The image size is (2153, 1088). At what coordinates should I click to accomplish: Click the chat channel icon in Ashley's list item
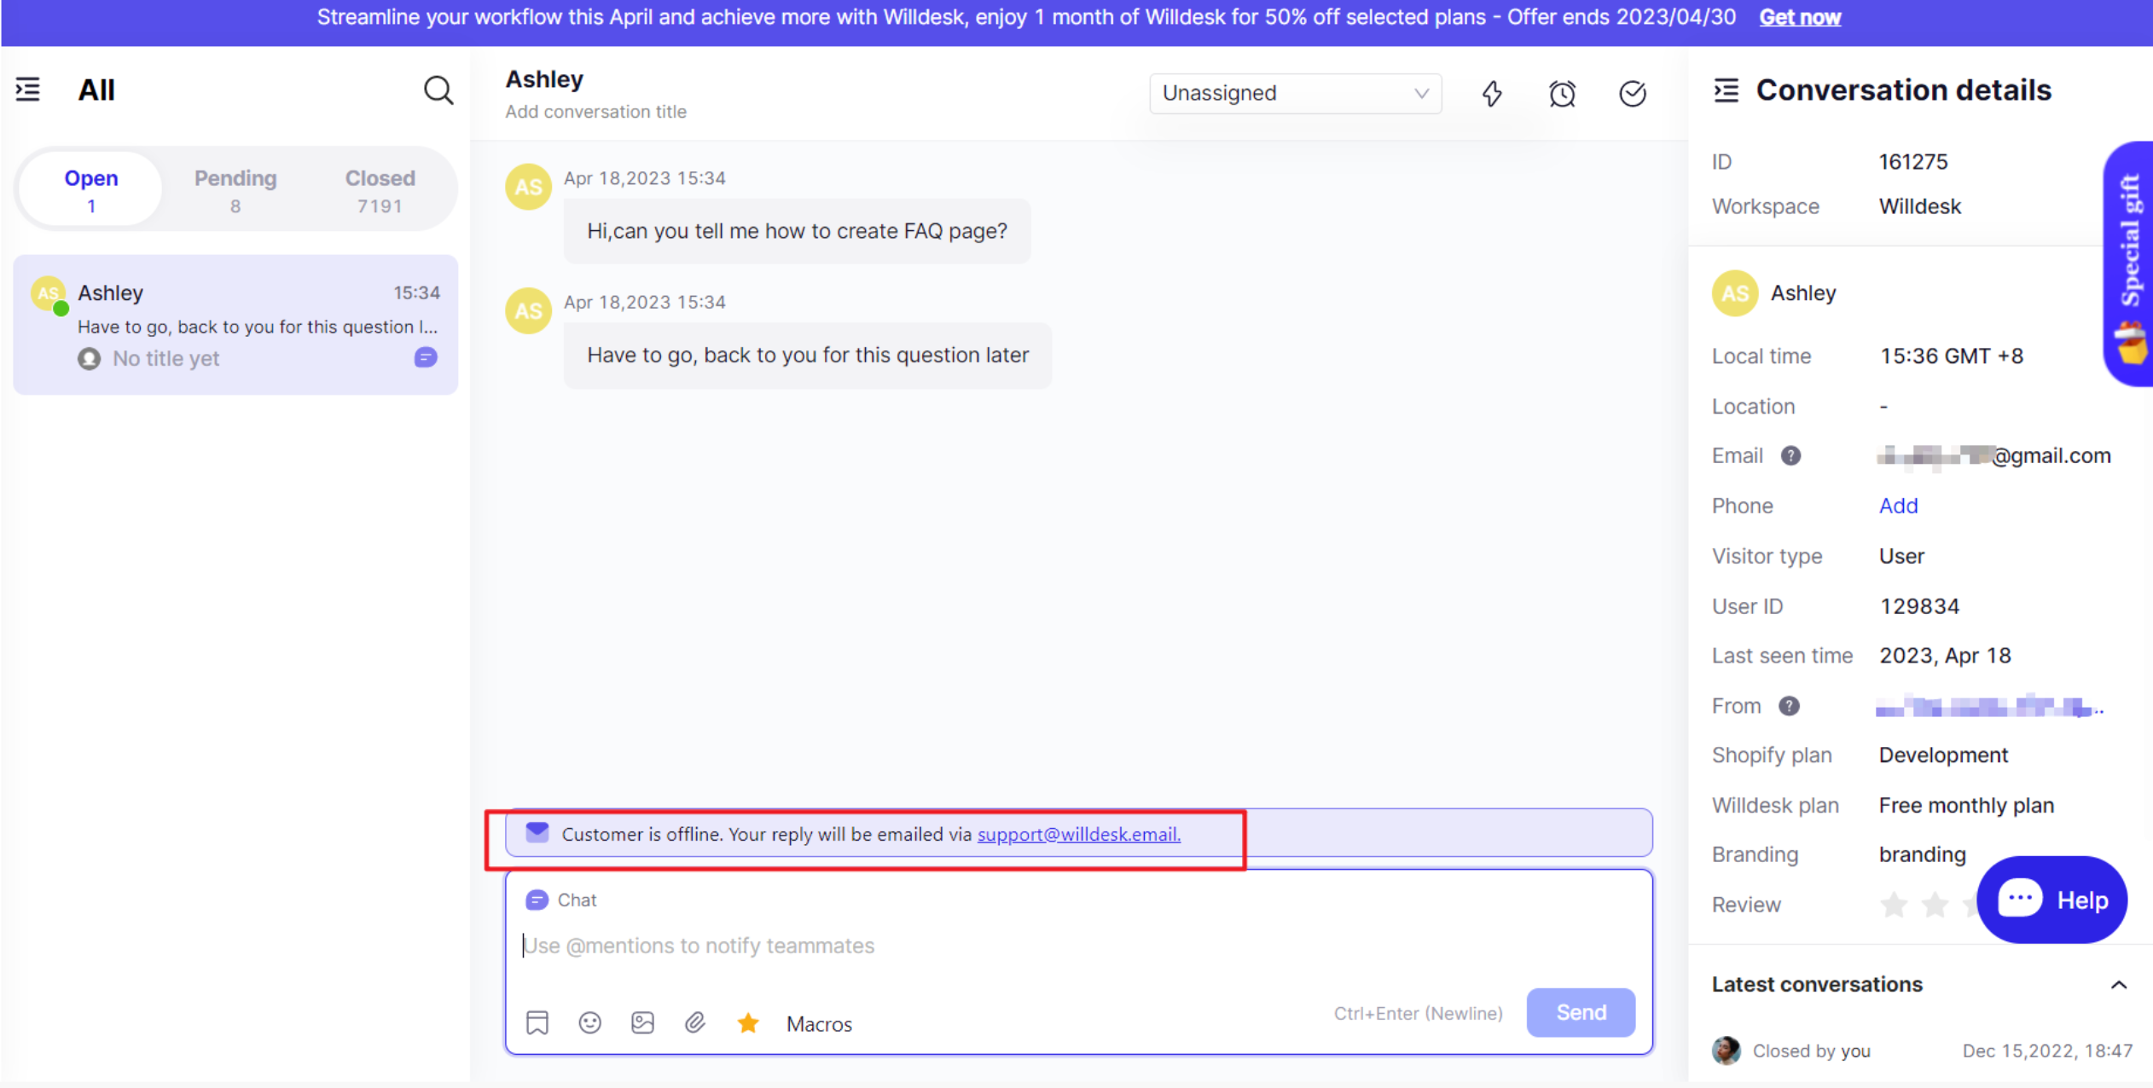point(426,357)
